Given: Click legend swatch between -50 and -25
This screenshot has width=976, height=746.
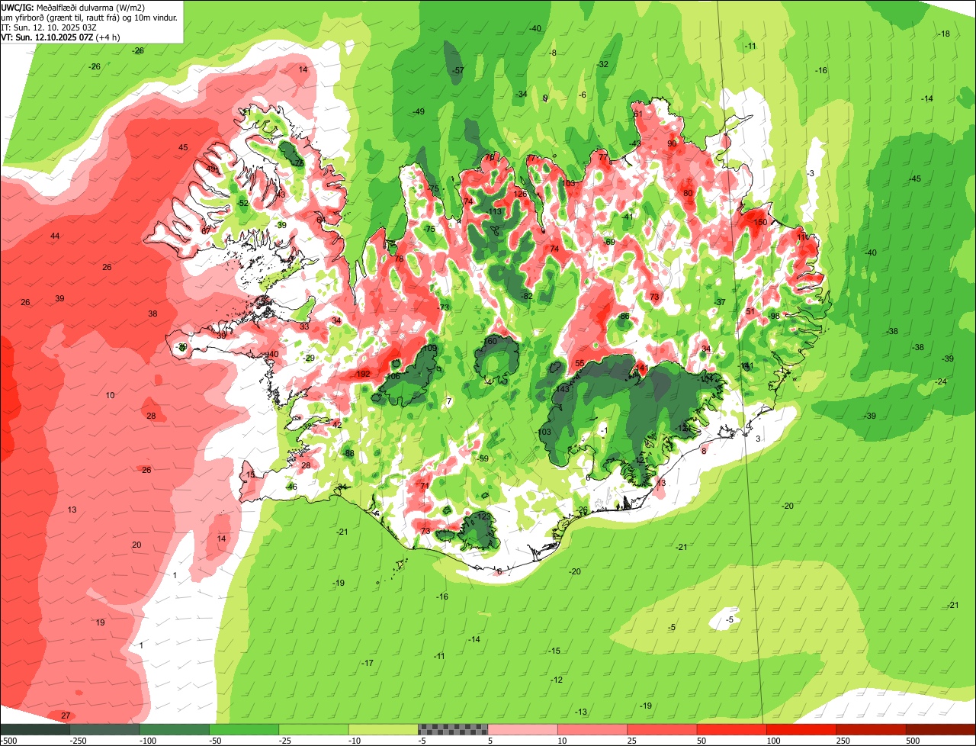Looking at the screenshot, I should 244,729.
